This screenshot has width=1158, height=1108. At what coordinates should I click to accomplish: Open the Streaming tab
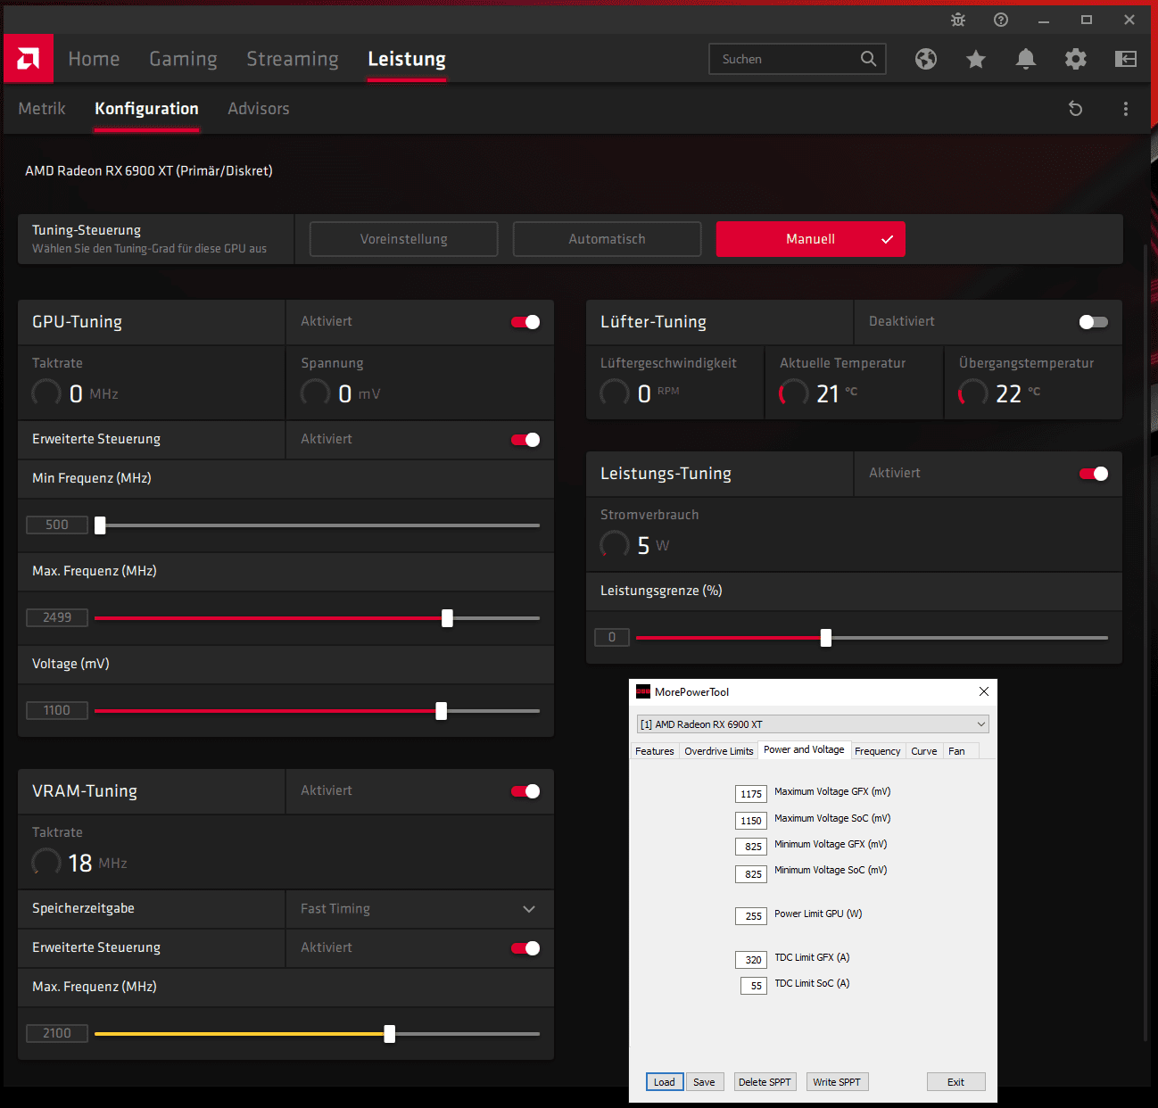tap(293, 59)
